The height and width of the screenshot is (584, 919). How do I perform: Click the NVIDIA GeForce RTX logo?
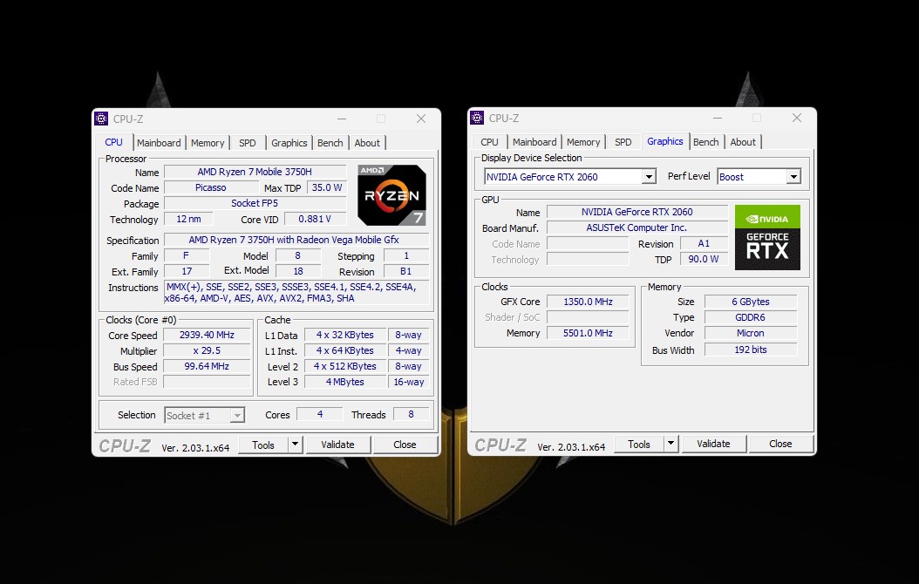(x=767, y=237)
